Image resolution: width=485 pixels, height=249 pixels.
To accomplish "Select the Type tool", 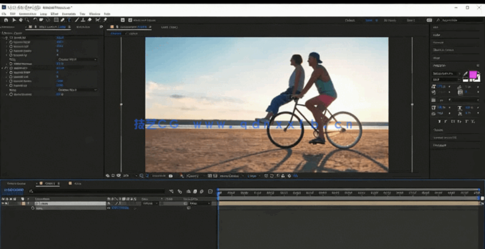I will pos(69,20).
